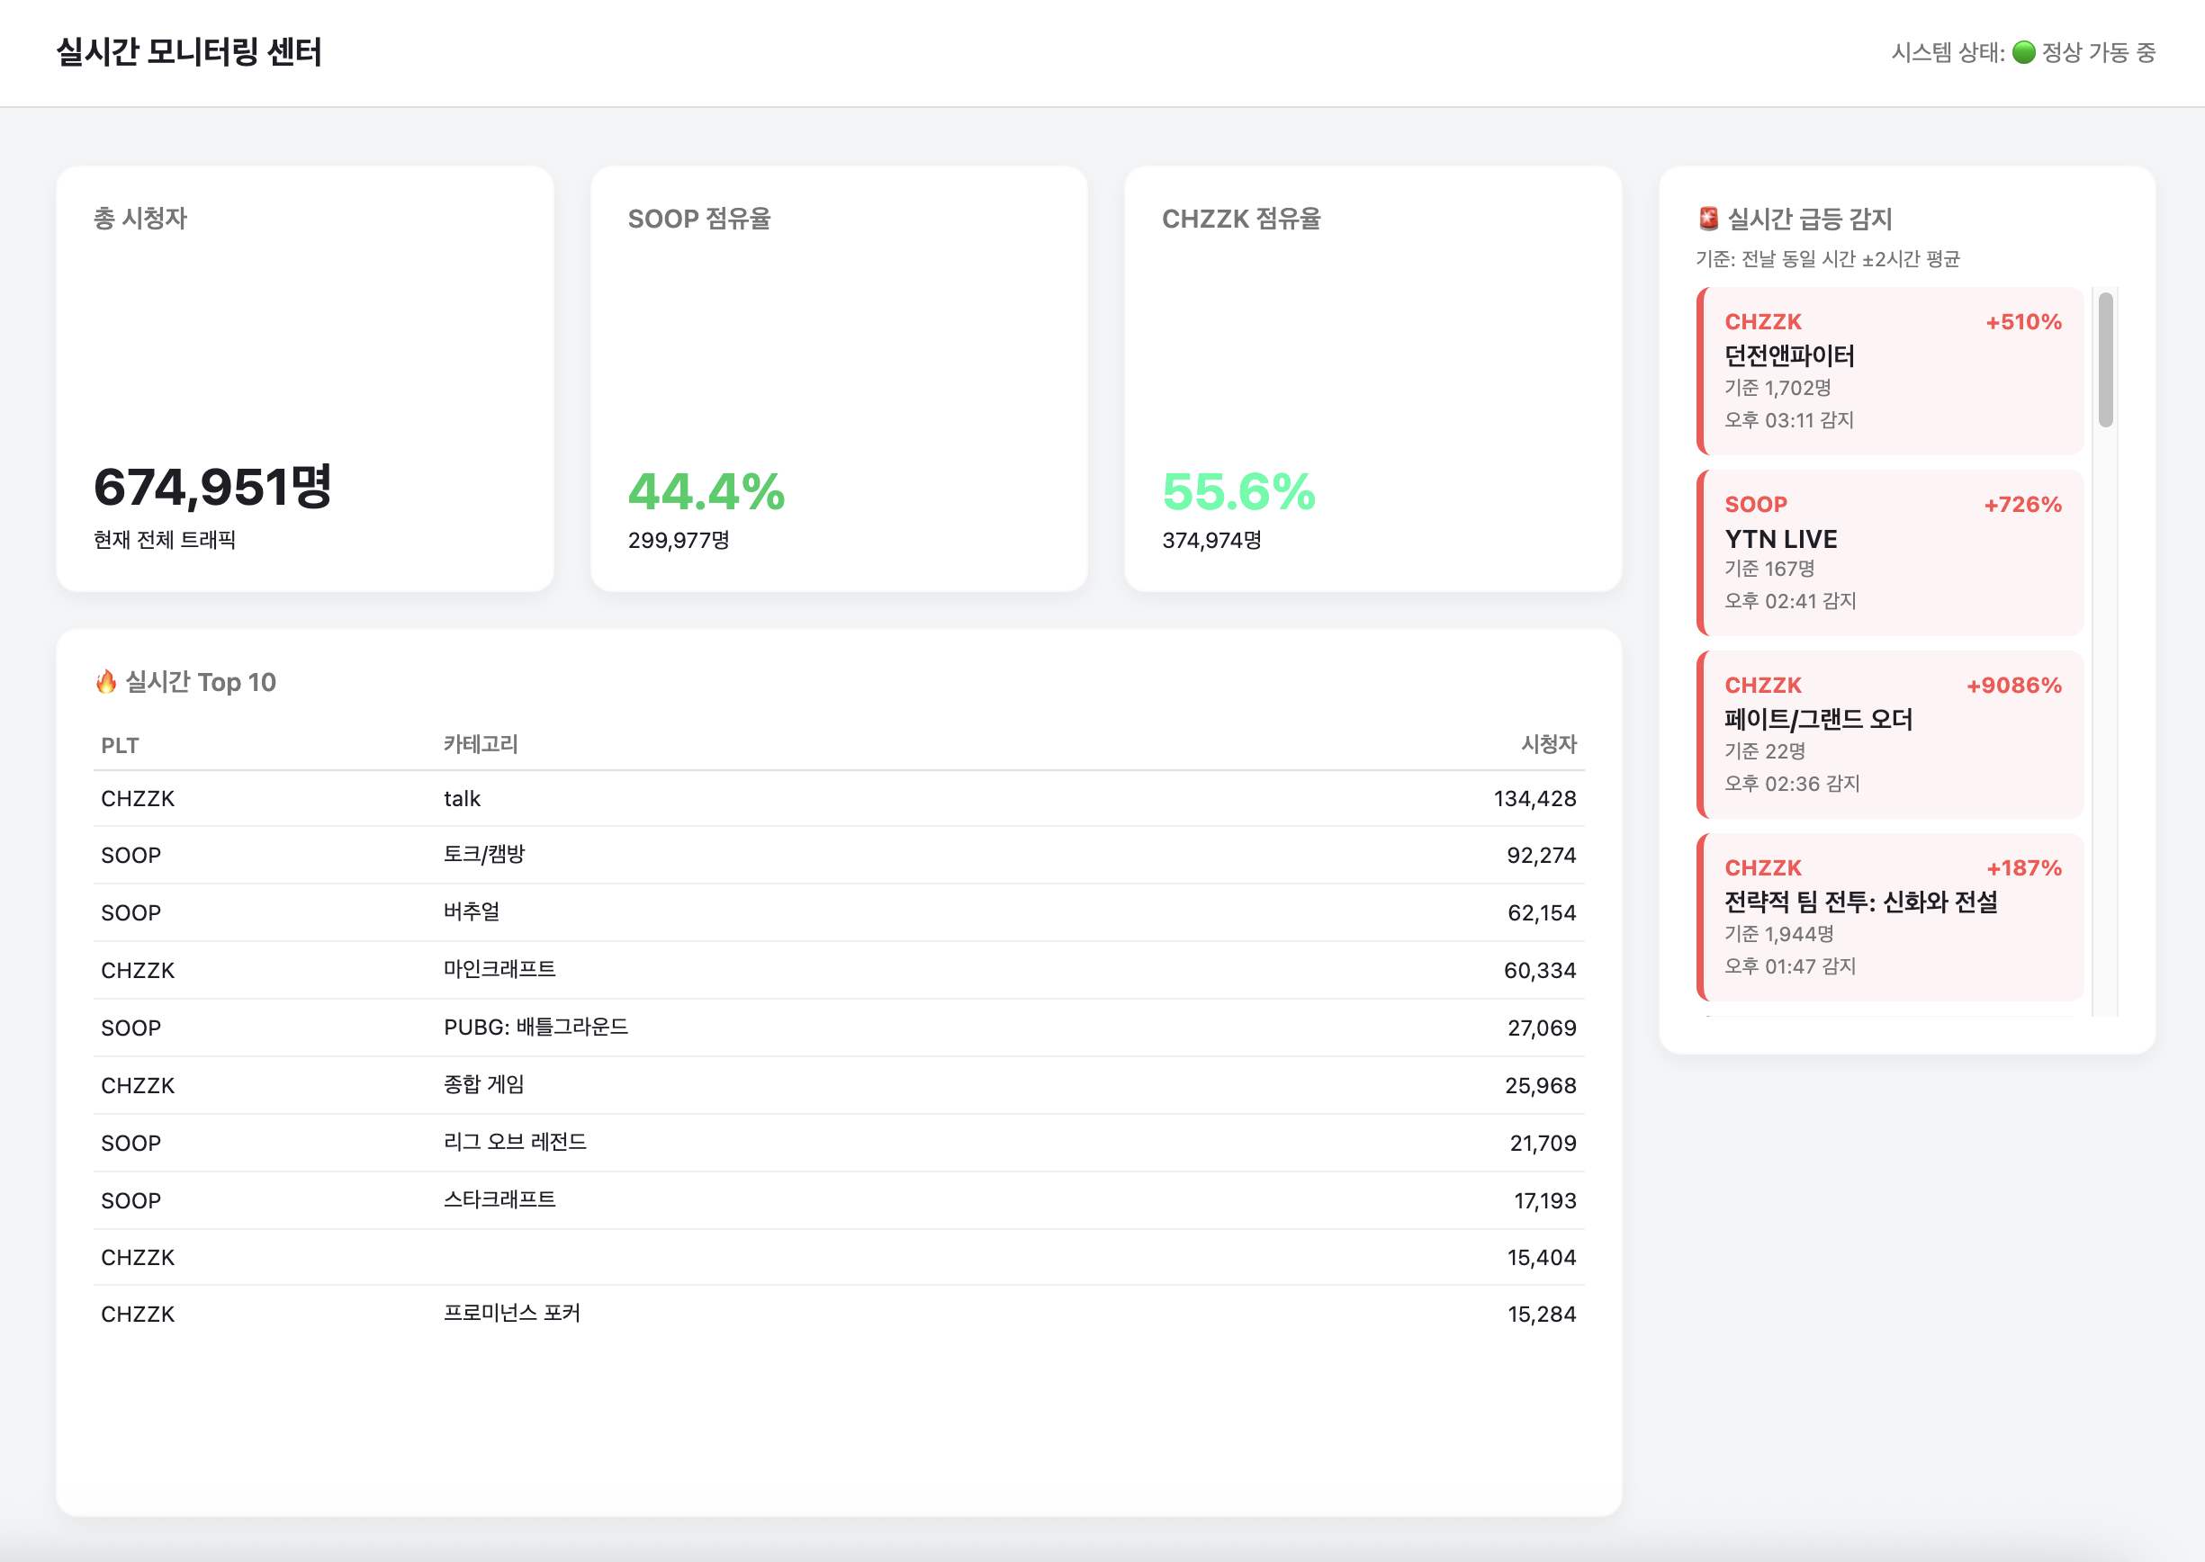Screen dimensions: 2205x1562
Task: Click the 카테고리 column header
Action: point(480,744)
